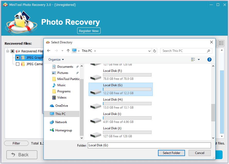Expand the address bar history dropdown

[149, 51]
